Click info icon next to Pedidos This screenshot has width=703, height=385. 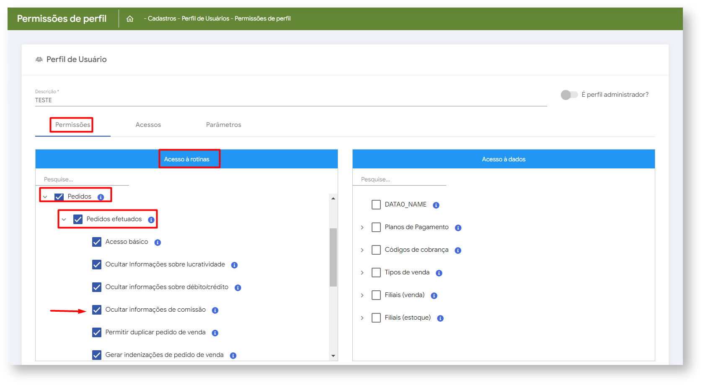point(101,197)
